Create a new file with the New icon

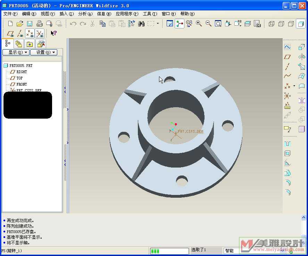(10, 24)
